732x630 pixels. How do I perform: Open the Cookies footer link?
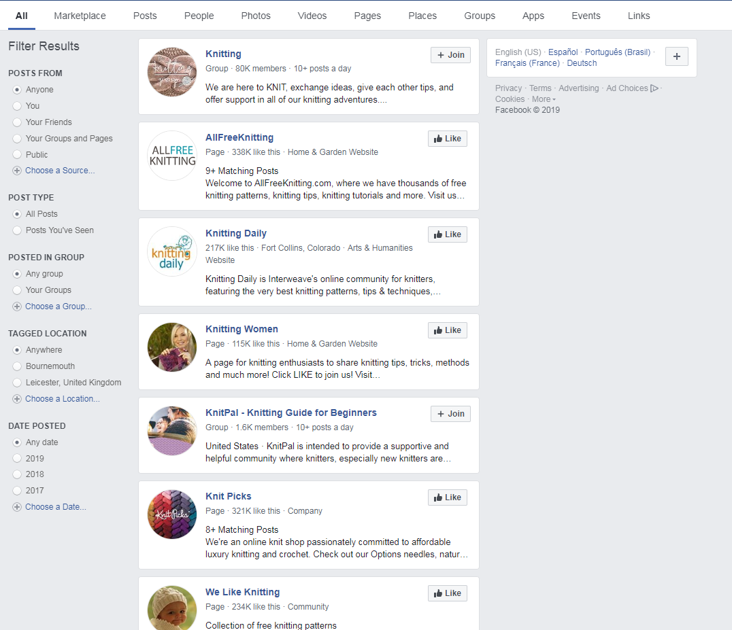[x=510, y=99]
